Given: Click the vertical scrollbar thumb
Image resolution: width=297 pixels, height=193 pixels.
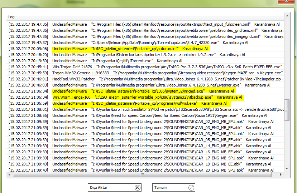Looking at the screenshot, I should pos(287,110).
